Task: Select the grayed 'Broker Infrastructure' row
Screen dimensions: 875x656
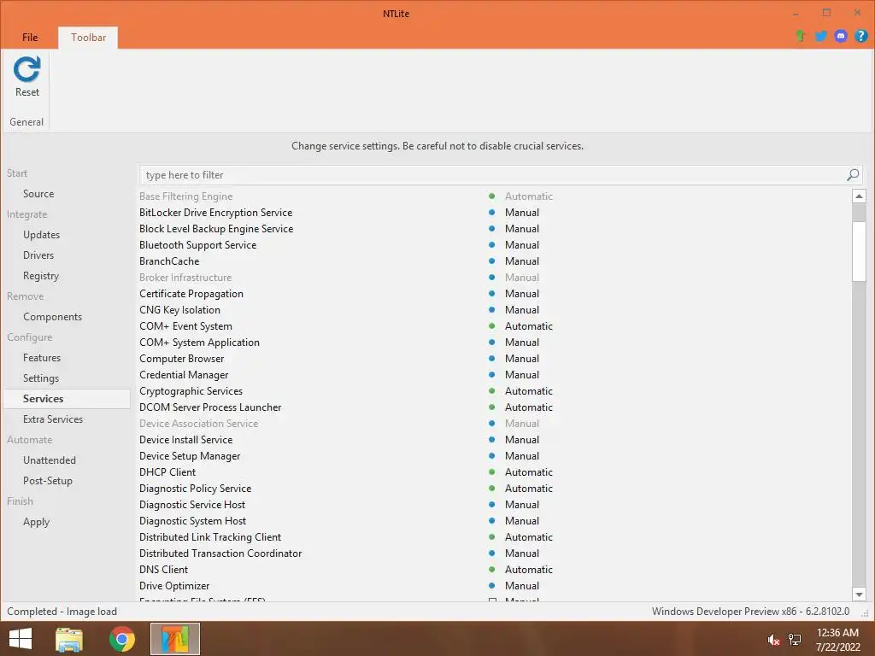Action: [x=494, y=278]
